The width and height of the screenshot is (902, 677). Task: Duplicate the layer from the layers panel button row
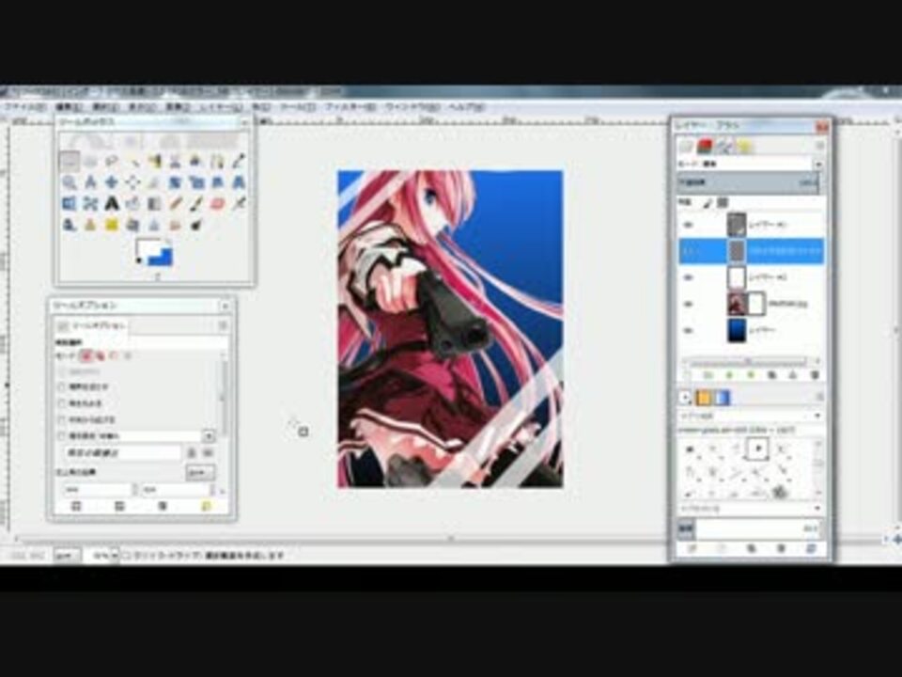tap(772, 375)
